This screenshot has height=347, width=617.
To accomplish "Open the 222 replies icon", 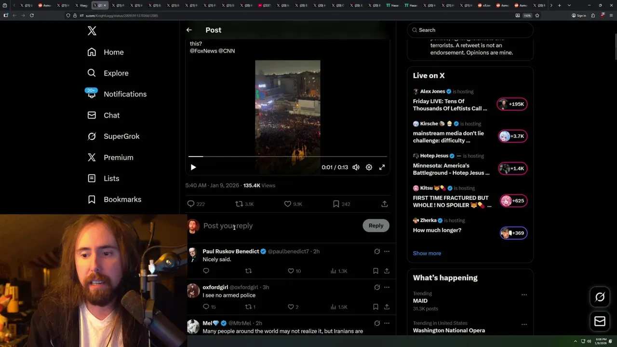I will 196,204.
